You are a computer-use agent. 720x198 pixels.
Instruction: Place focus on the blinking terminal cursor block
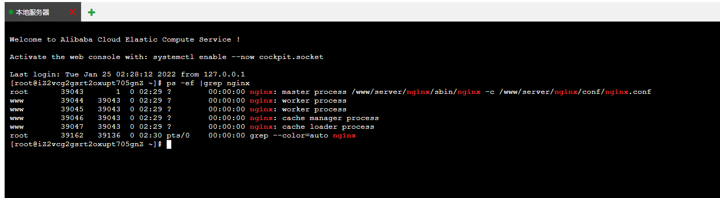click(x=169, y=145)
